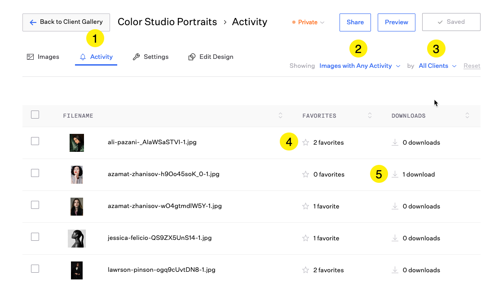This screenshot has width=503, height=292.
Task: Click the Share button
Action: 355,22
